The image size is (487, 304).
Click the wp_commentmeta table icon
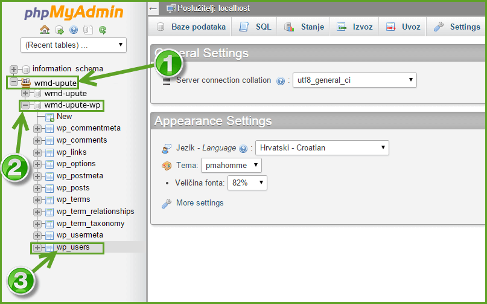[49, 129]
